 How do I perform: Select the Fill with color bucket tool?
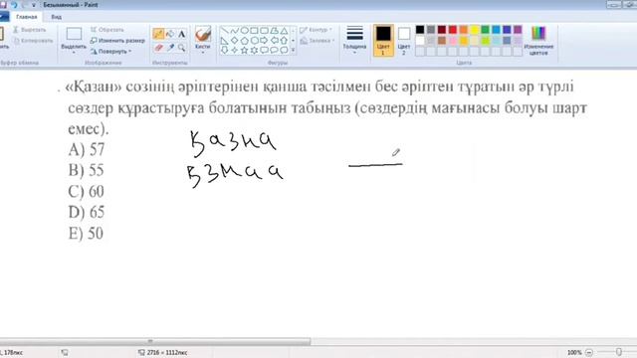(170, 34)
